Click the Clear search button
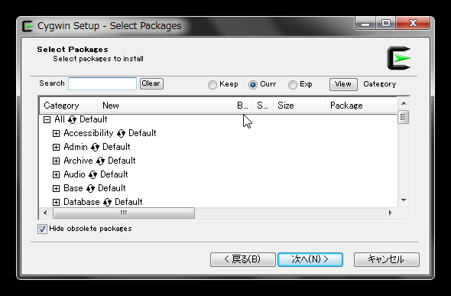This screenshot has height=296, width=451. (151, 83)
